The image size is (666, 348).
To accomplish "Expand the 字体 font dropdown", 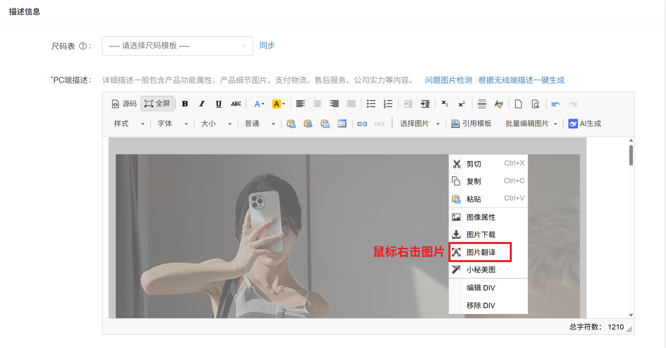I will [x=173, y=124].
